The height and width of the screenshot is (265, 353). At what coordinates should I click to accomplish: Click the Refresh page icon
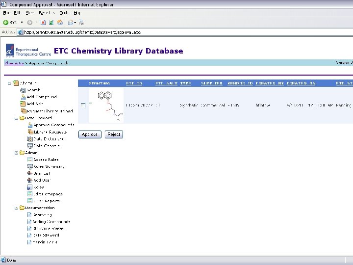coord(51,23)
